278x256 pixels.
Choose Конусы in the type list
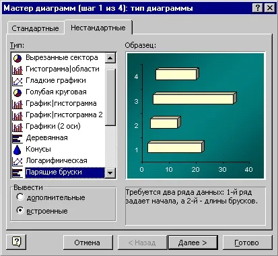[38, 149]
